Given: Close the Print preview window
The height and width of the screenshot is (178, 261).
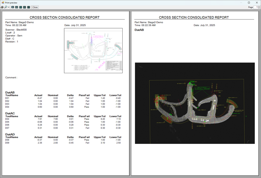Looking at the screenshot, I should point(257,2).
